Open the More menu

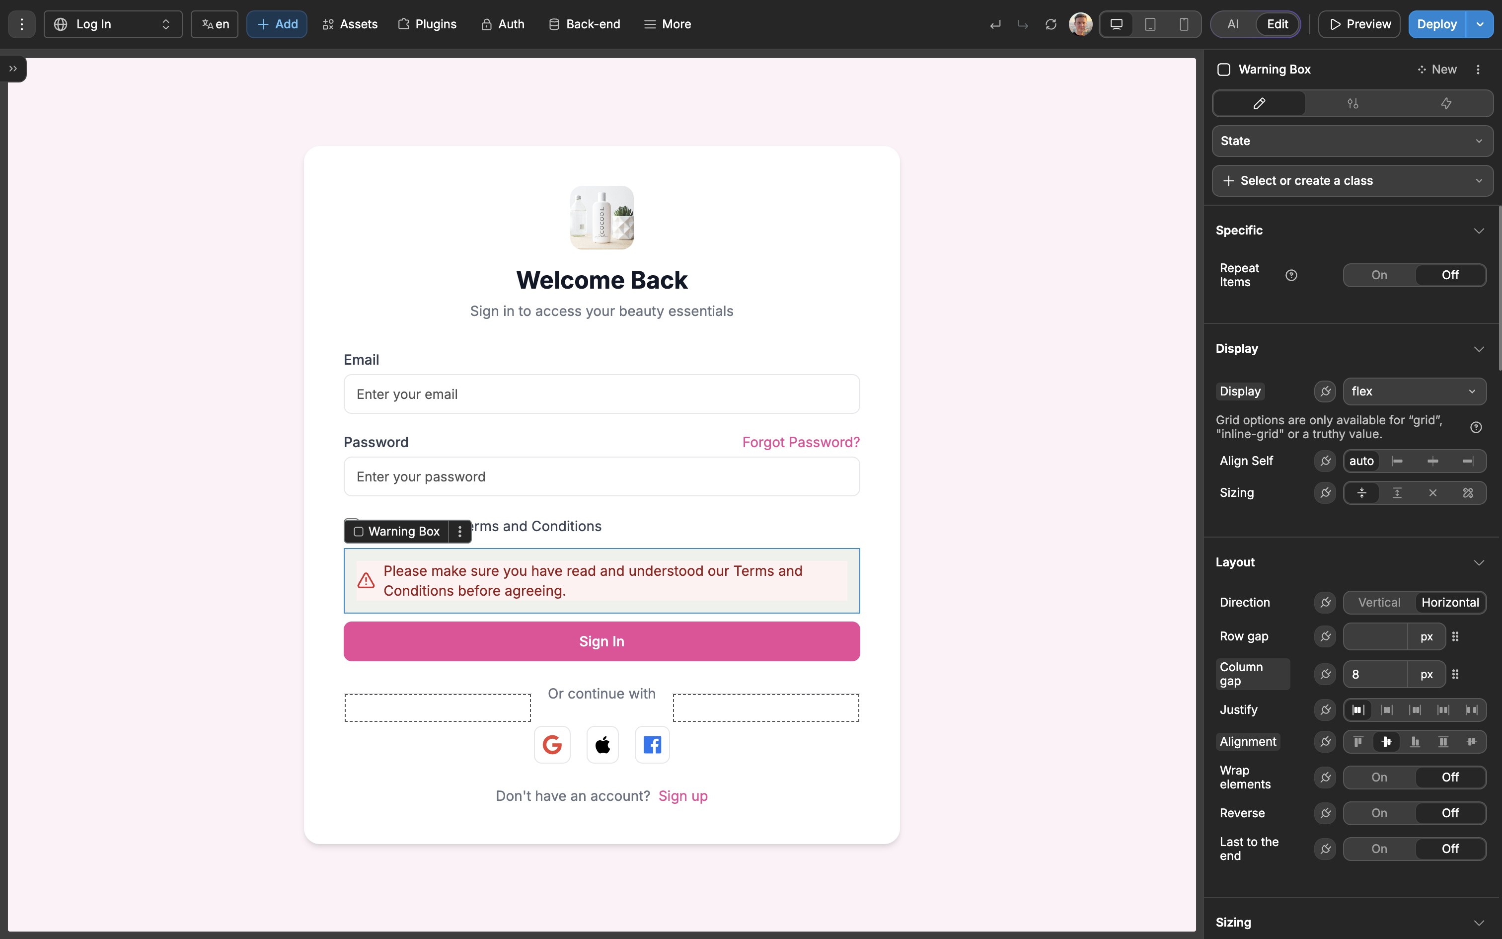[668, 24]
